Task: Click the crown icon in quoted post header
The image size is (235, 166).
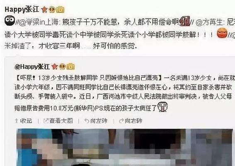Action: pos(62,66)
